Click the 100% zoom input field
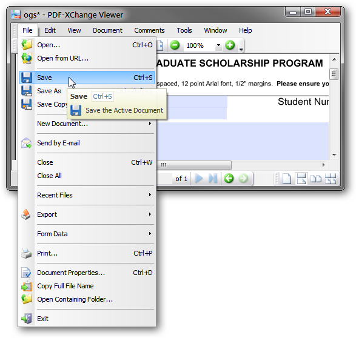This screenshot has width=356, height=338. [200, 45]
